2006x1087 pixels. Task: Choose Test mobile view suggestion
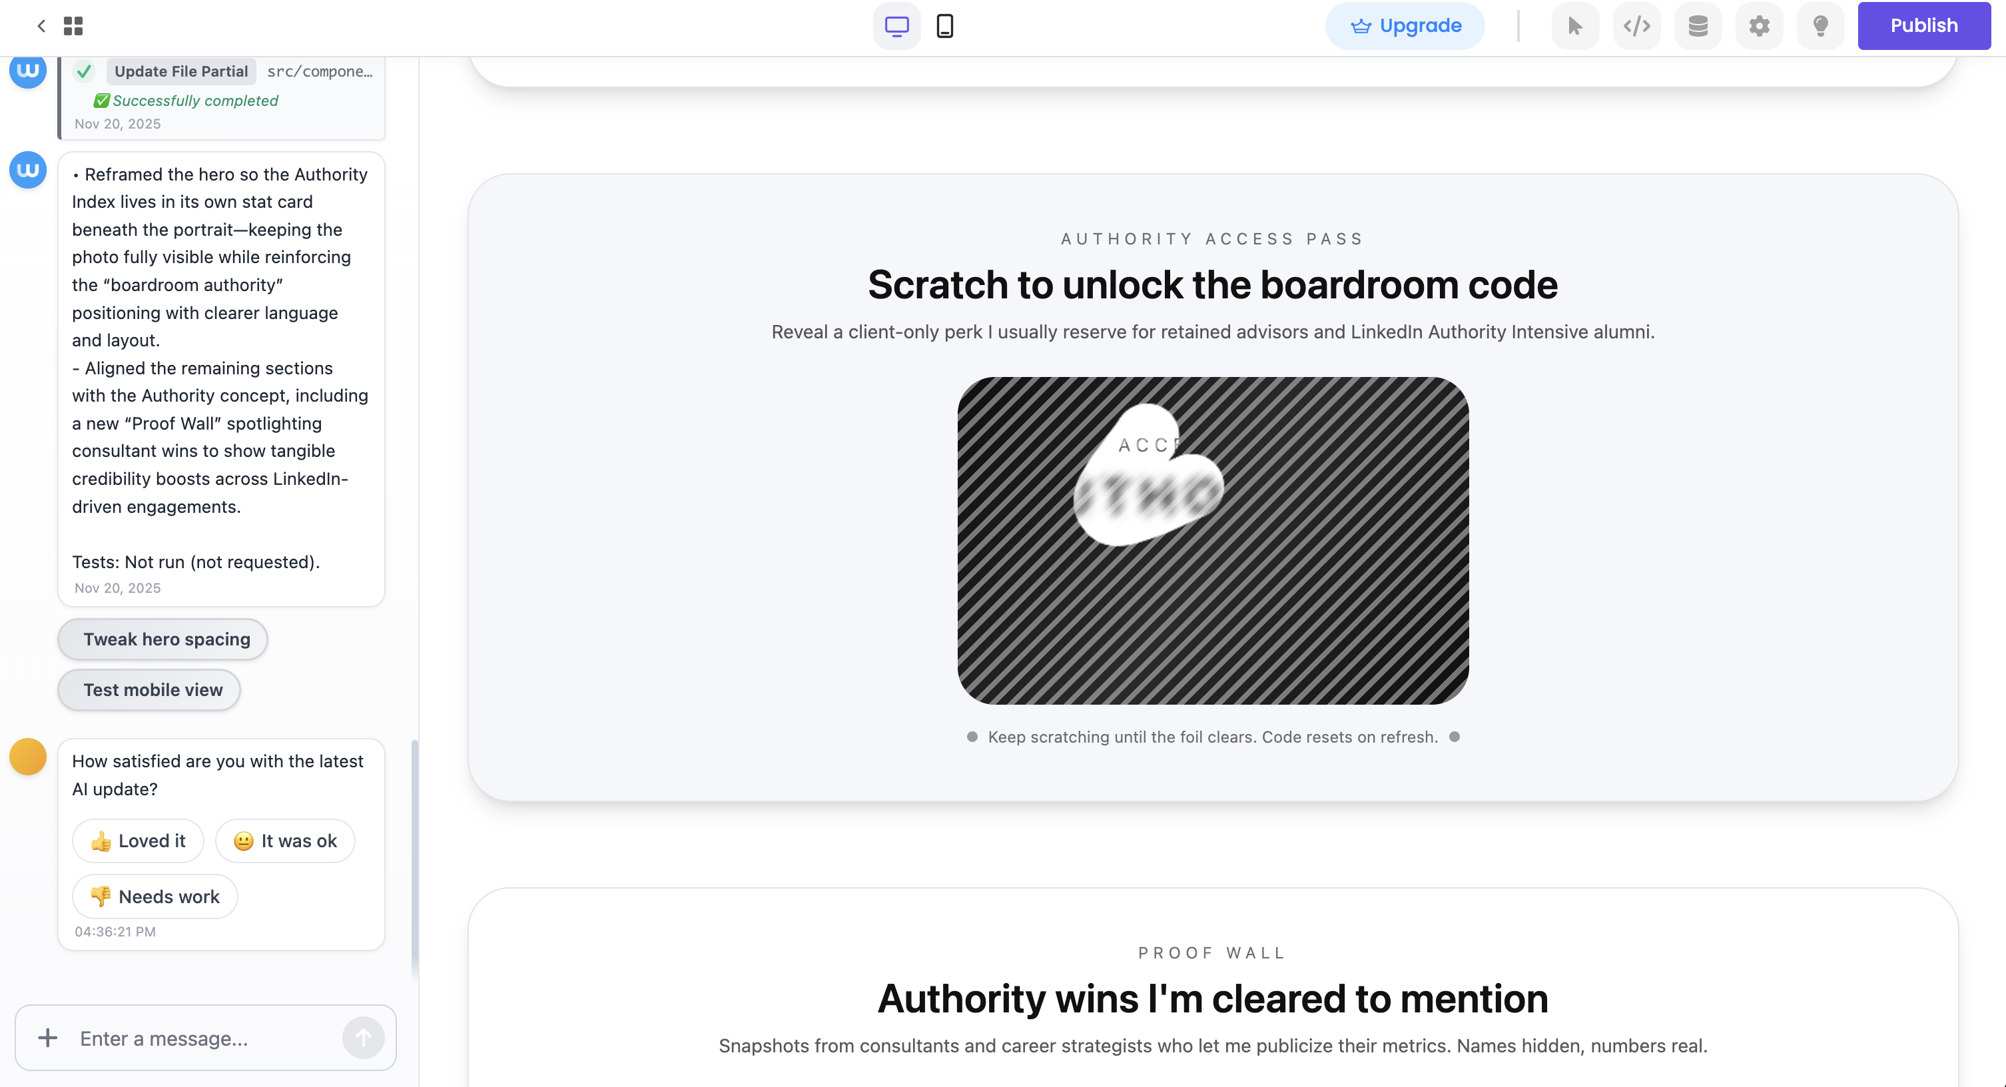point(149,690)
